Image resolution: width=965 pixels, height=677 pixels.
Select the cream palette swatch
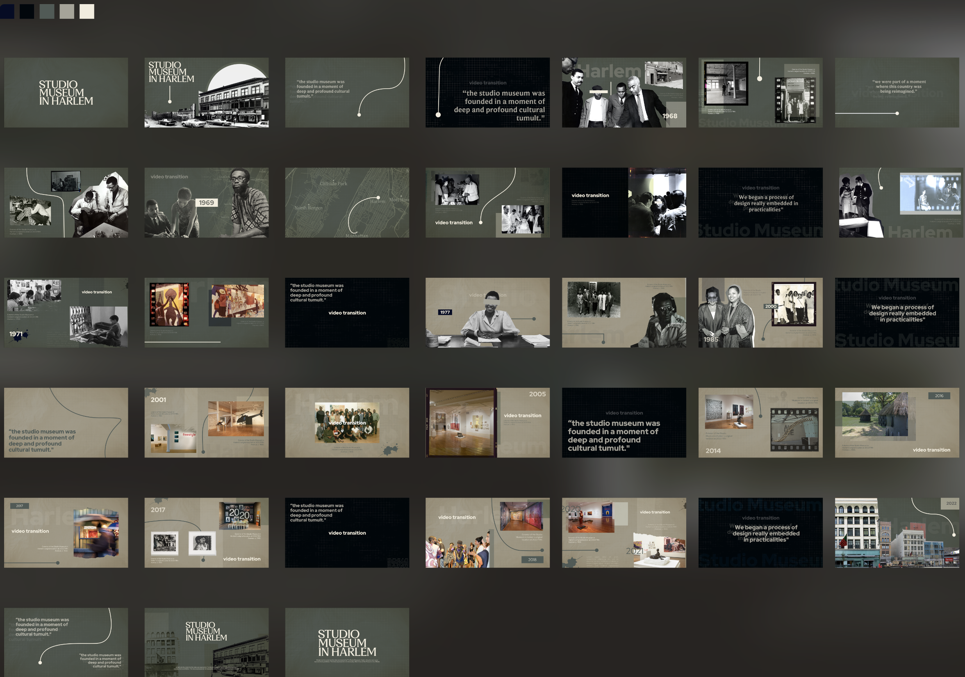(87, 11)
